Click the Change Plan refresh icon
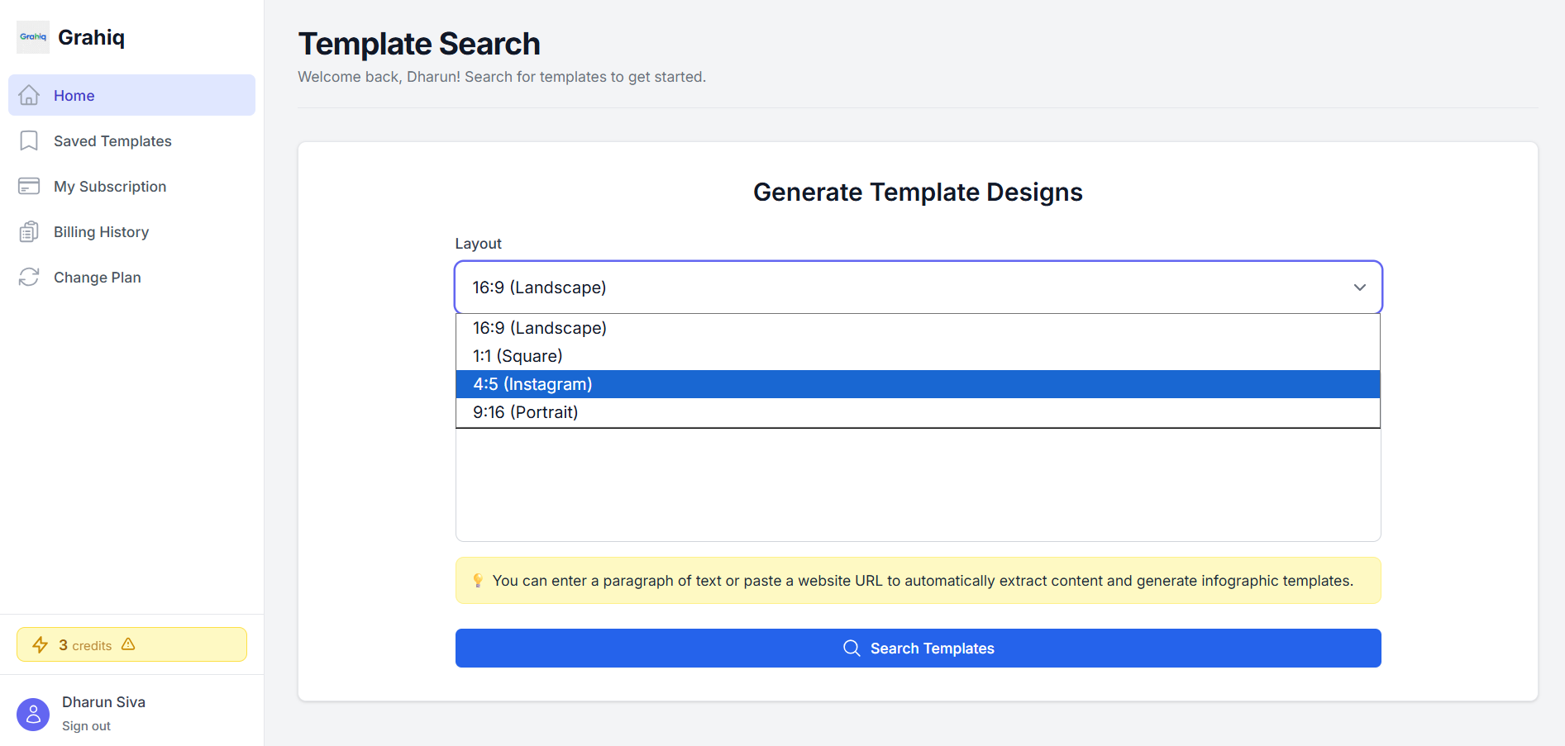1565x746 pixels. click(29, 277)
